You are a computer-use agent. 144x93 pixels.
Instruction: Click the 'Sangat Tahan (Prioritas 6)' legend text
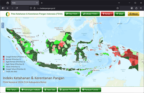(16, 69)
